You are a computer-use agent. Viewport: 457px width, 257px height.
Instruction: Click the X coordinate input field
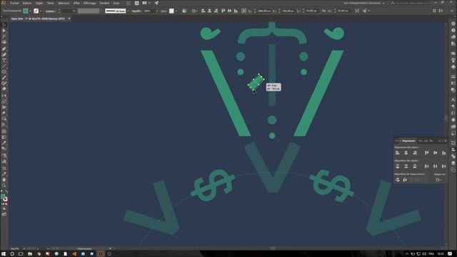[x=264, y=11]
